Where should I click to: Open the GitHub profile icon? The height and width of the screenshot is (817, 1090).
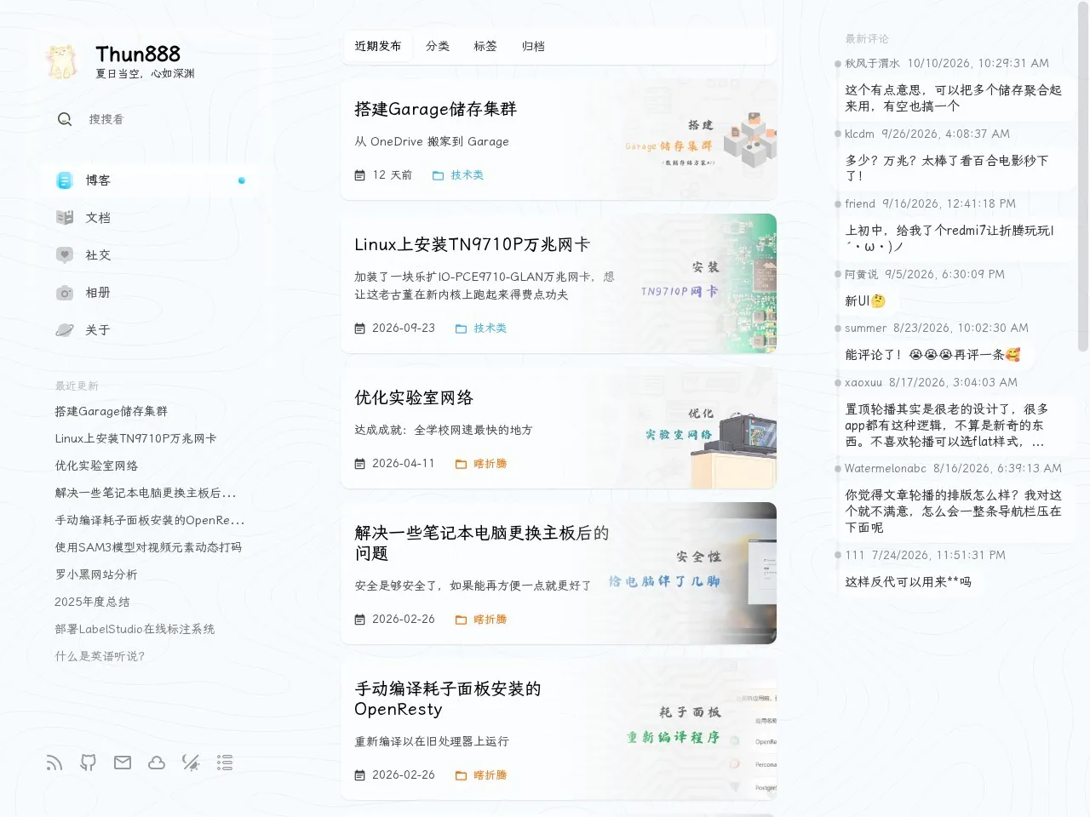coord(89,763)
